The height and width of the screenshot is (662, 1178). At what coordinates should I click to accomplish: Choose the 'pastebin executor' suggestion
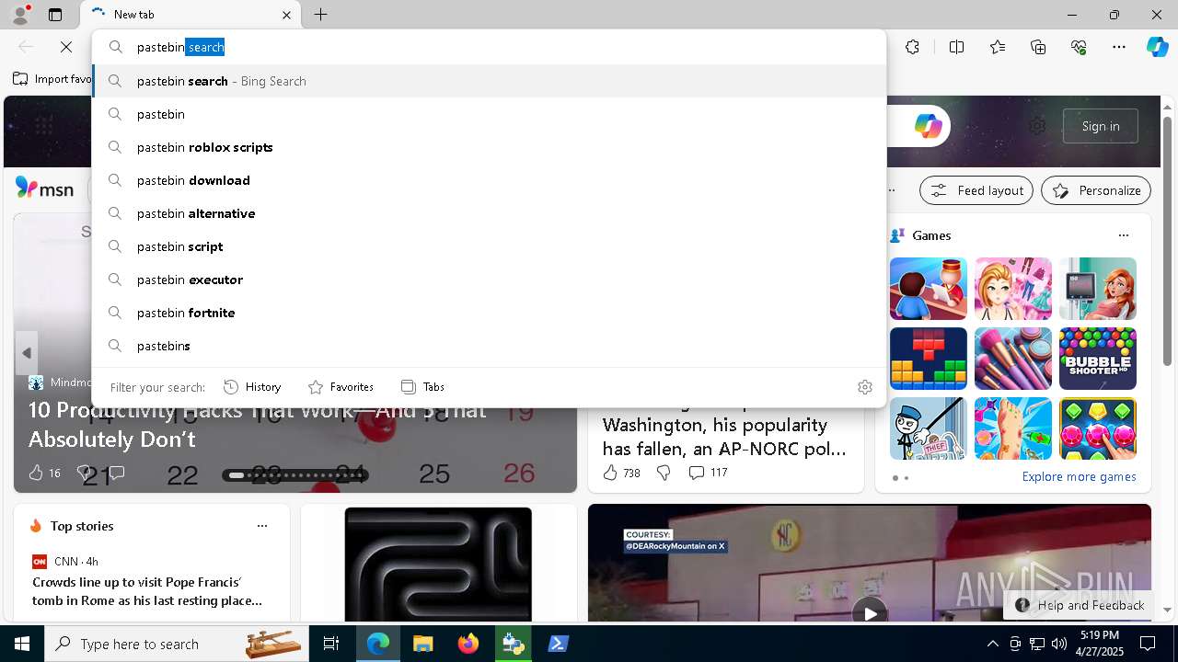tap(489, 280)
